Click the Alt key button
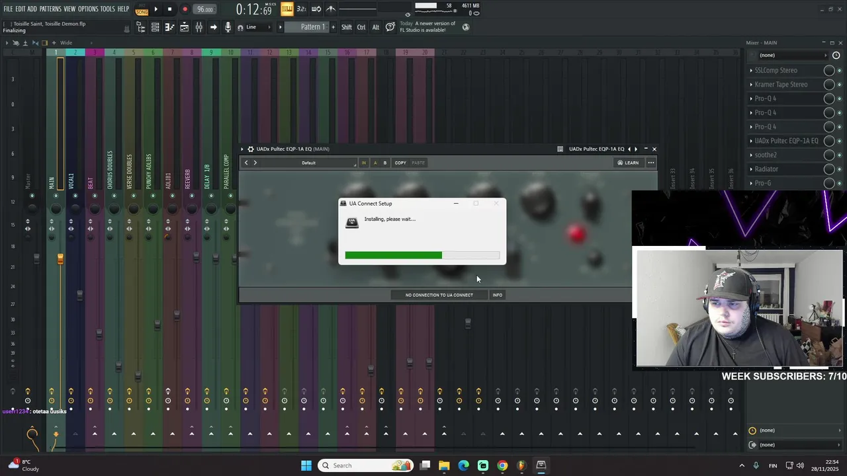 [375, 27]
